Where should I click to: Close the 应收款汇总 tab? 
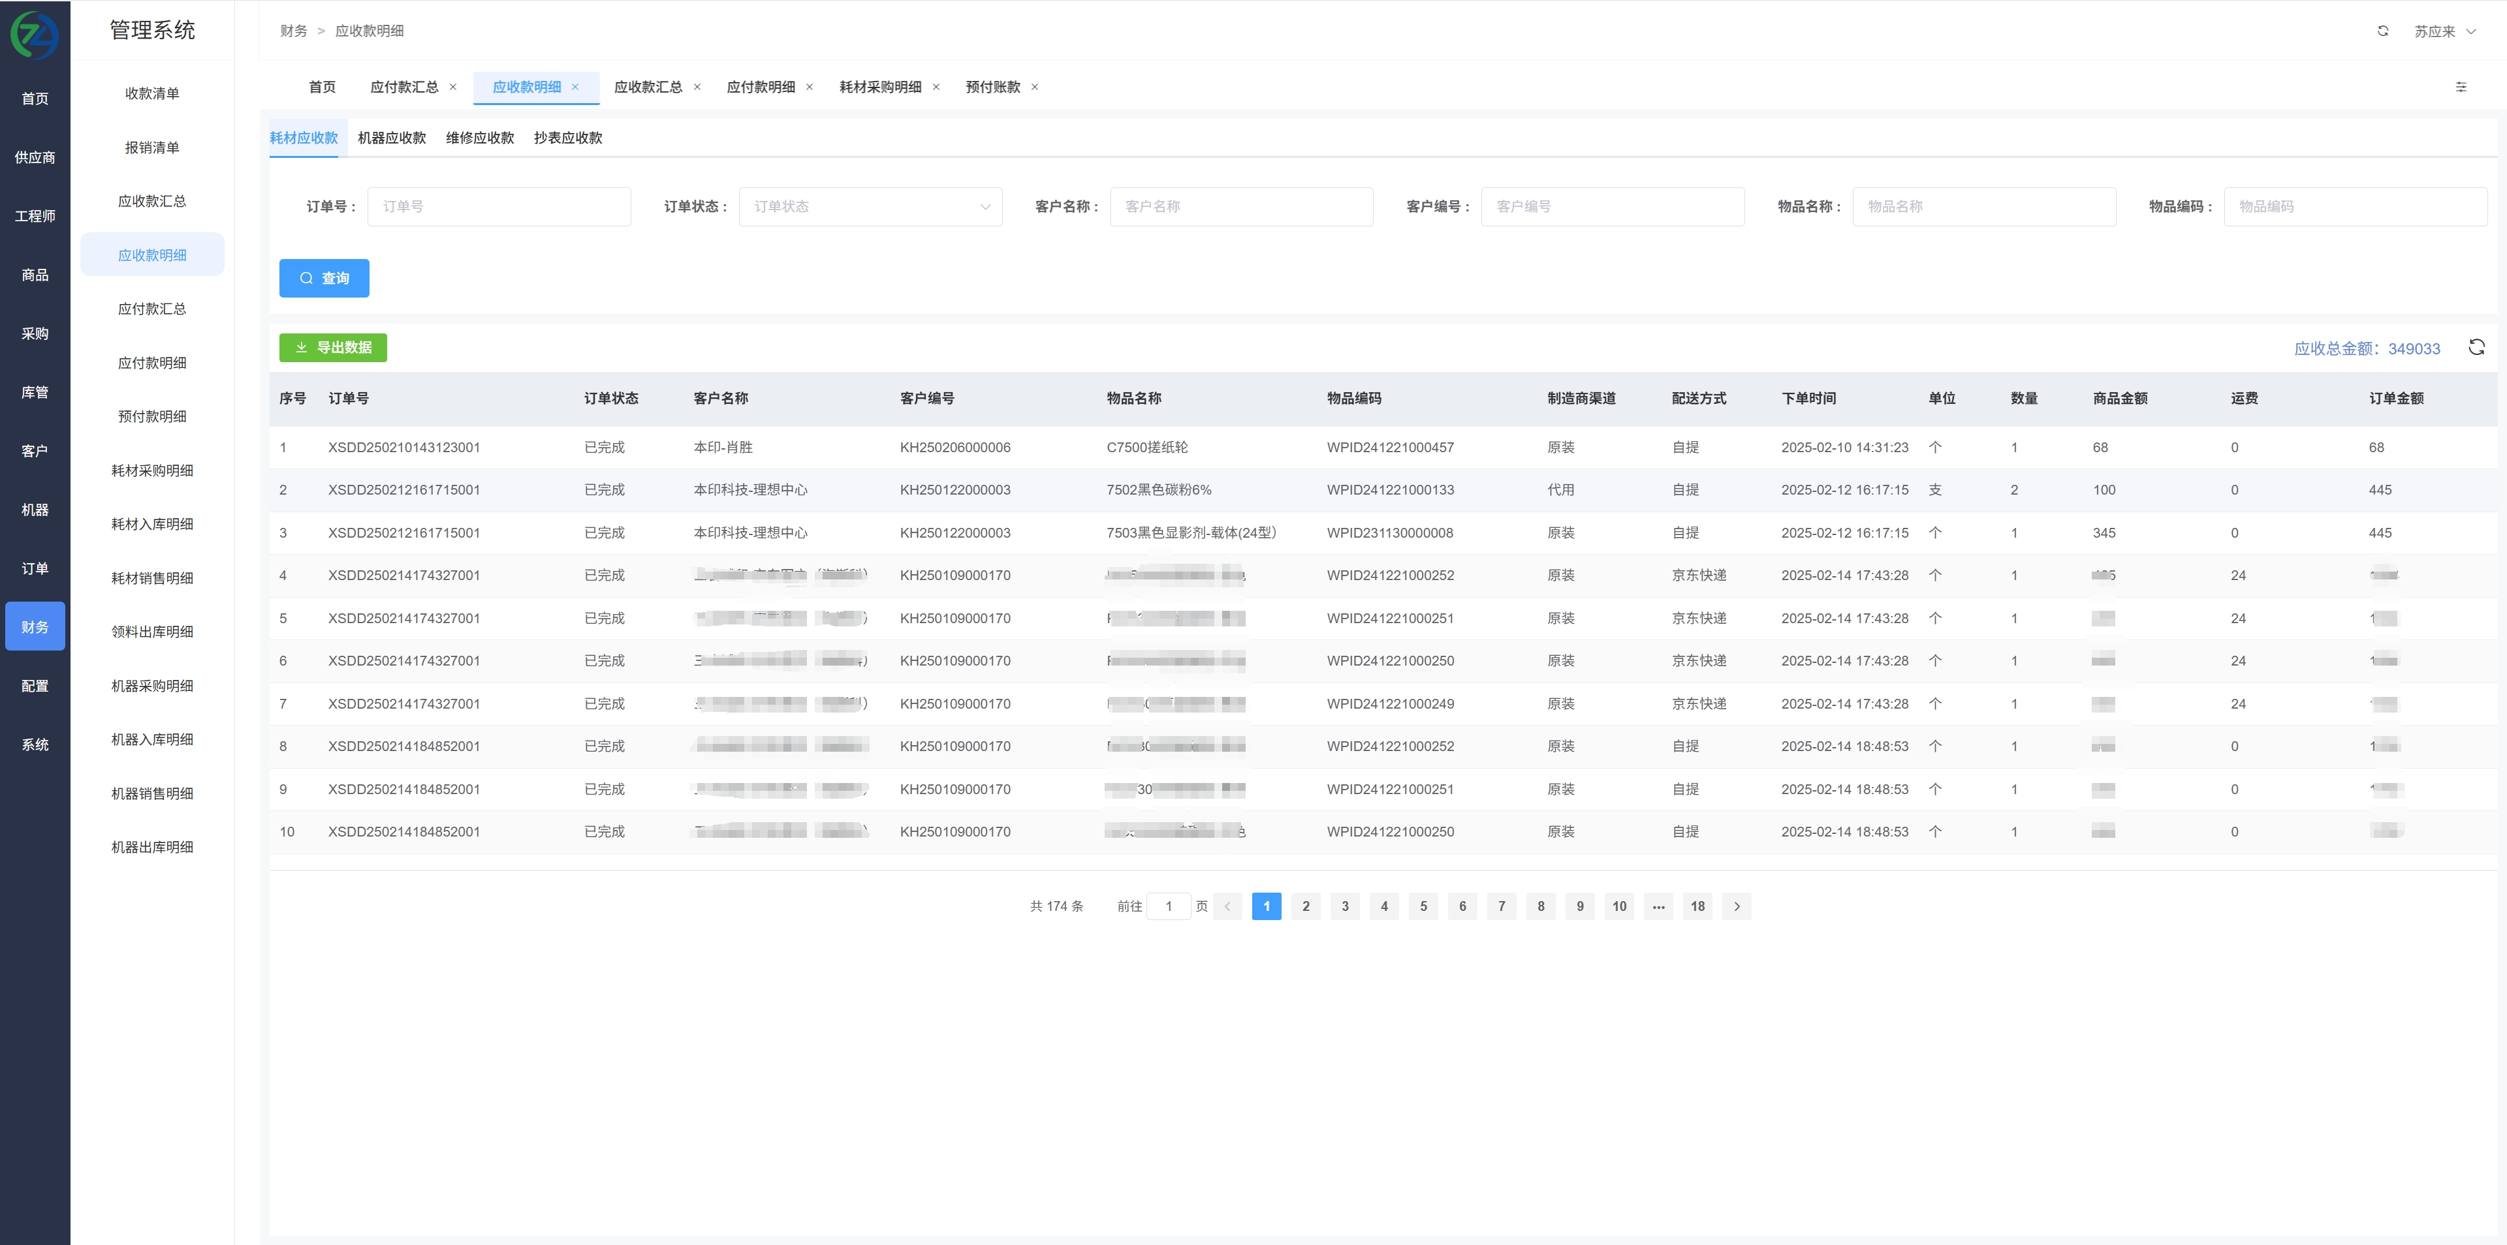pyautogui.click(x=697, y=87)
